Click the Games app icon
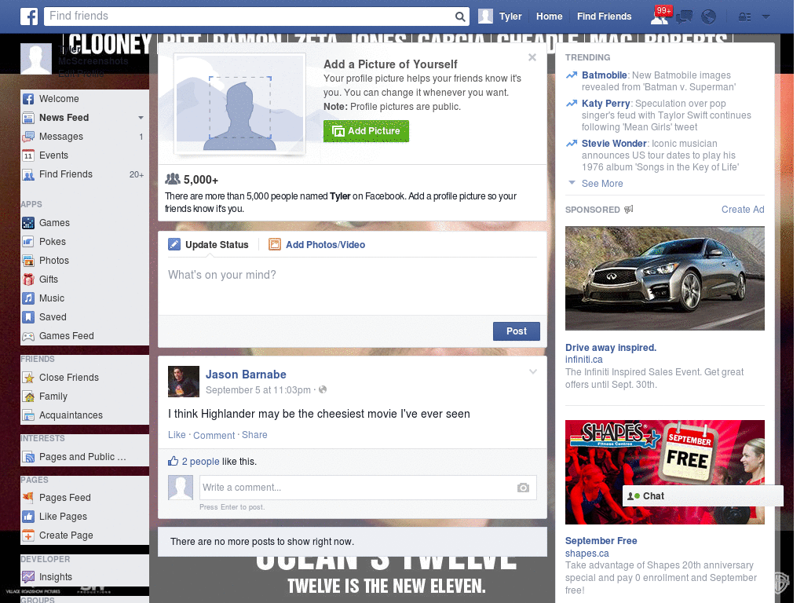 pos(28,223)
